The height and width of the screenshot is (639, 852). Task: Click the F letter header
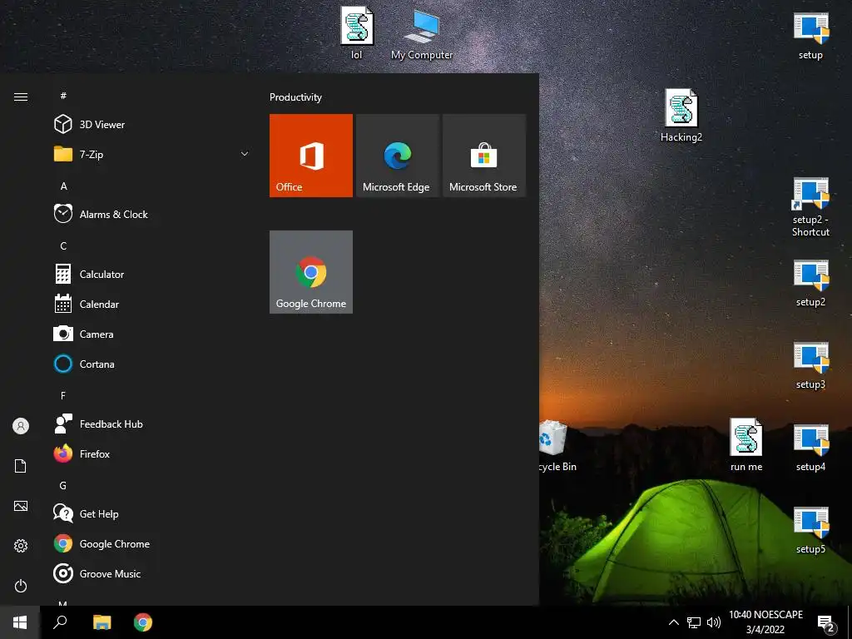coord(63,395)
